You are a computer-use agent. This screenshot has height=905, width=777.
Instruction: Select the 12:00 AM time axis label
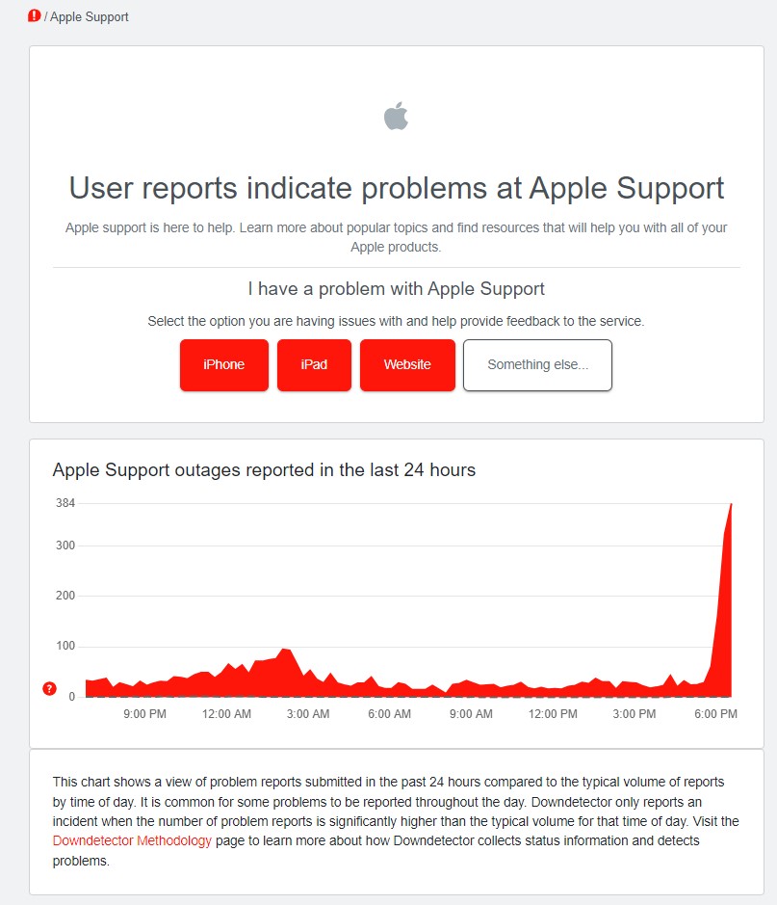[226, 714]
